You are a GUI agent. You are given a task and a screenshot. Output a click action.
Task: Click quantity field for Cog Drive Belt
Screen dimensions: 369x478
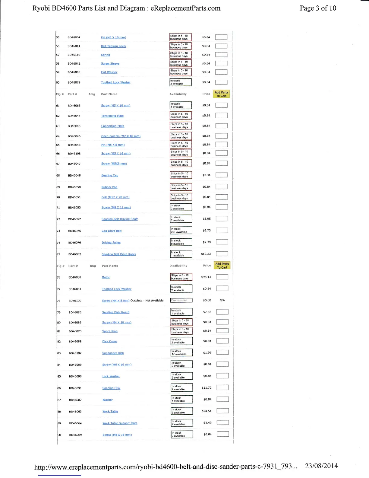click(x=222, y=231)
